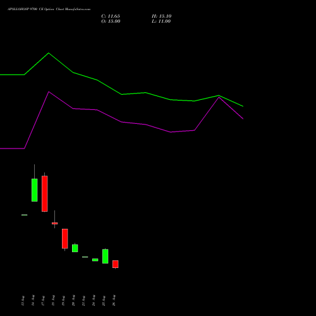Click the chart title text at top left
The image size is (316, 316).
pyautogui.click(x=49, y=9)
